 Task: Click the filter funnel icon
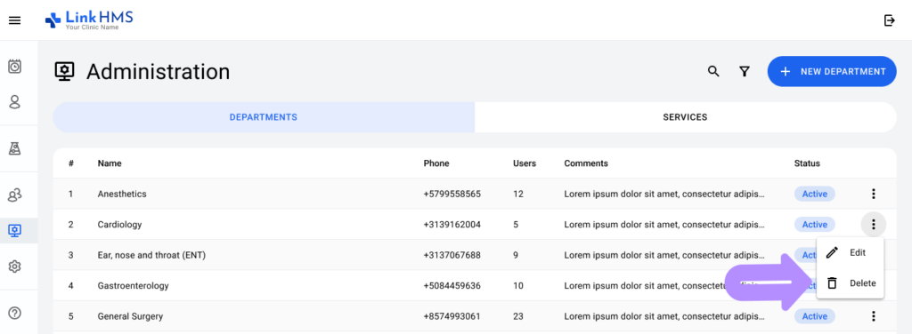[744, 71]
